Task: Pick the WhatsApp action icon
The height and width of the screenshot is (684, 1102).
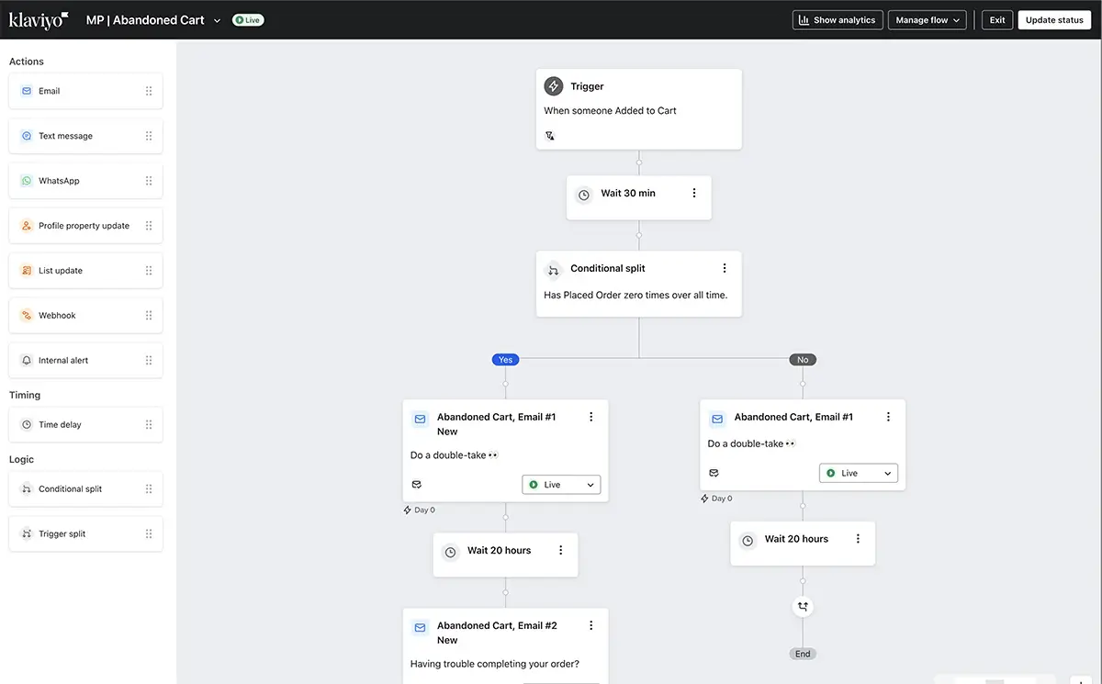Action: click(x=28, y=180)
